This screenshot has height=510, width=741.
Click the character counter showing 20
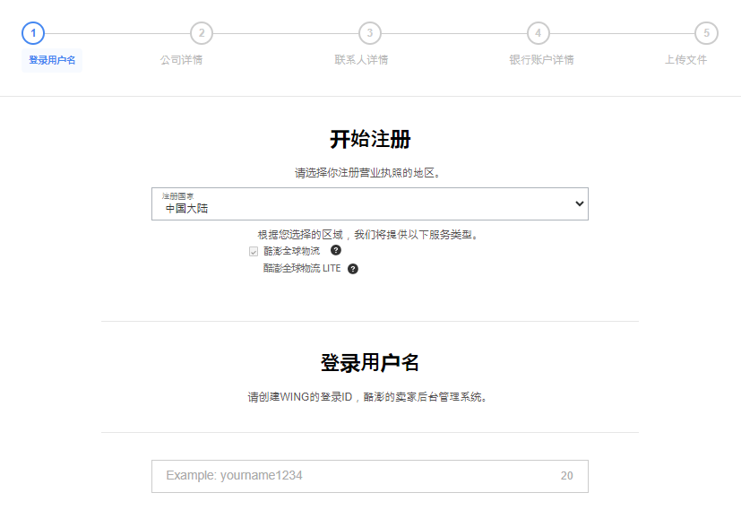(566, 476)
